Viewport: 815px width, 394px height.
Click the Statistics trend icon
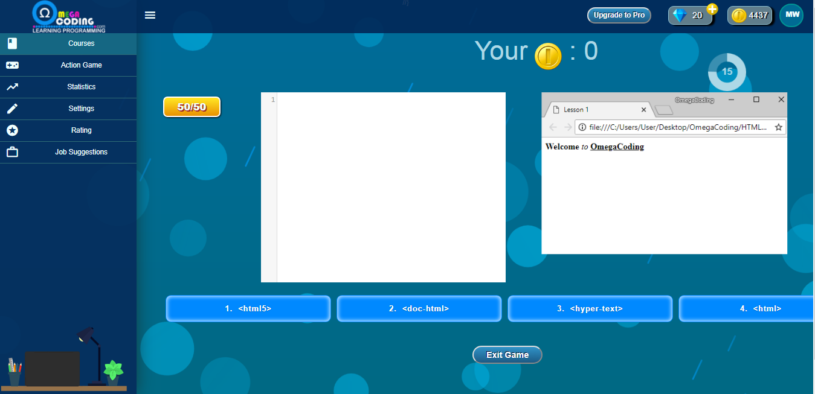(12, 87)
